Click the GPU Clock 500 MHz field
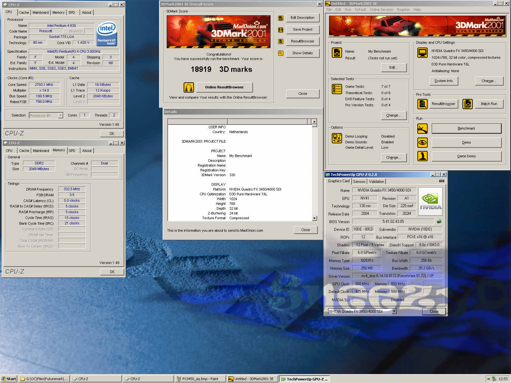 click(x=362, y=284)
